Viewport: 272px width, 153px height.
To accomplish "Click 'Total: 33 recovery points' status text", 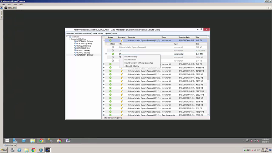I will (113, 118).
